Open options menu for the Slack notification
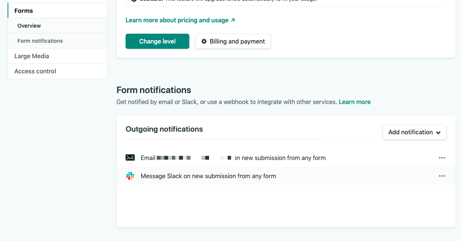This screenshot has height=241, width=461. (442, 176)
